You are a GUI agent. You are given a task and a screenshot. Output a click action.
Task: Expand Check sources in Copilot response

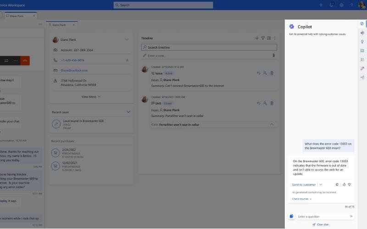click(302, 199)
